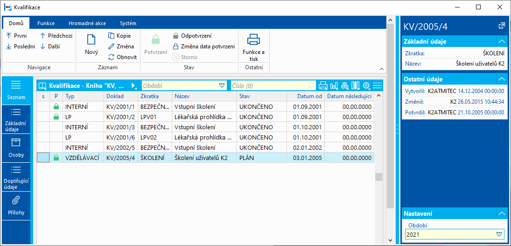Switch to the Funkce ribbon tab
This screenshot has height=246, width=511.
pos(46,23)
